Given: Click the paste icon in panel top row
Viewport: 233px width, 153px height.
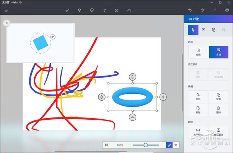Looking at the screenshot, I should [214, 30].
